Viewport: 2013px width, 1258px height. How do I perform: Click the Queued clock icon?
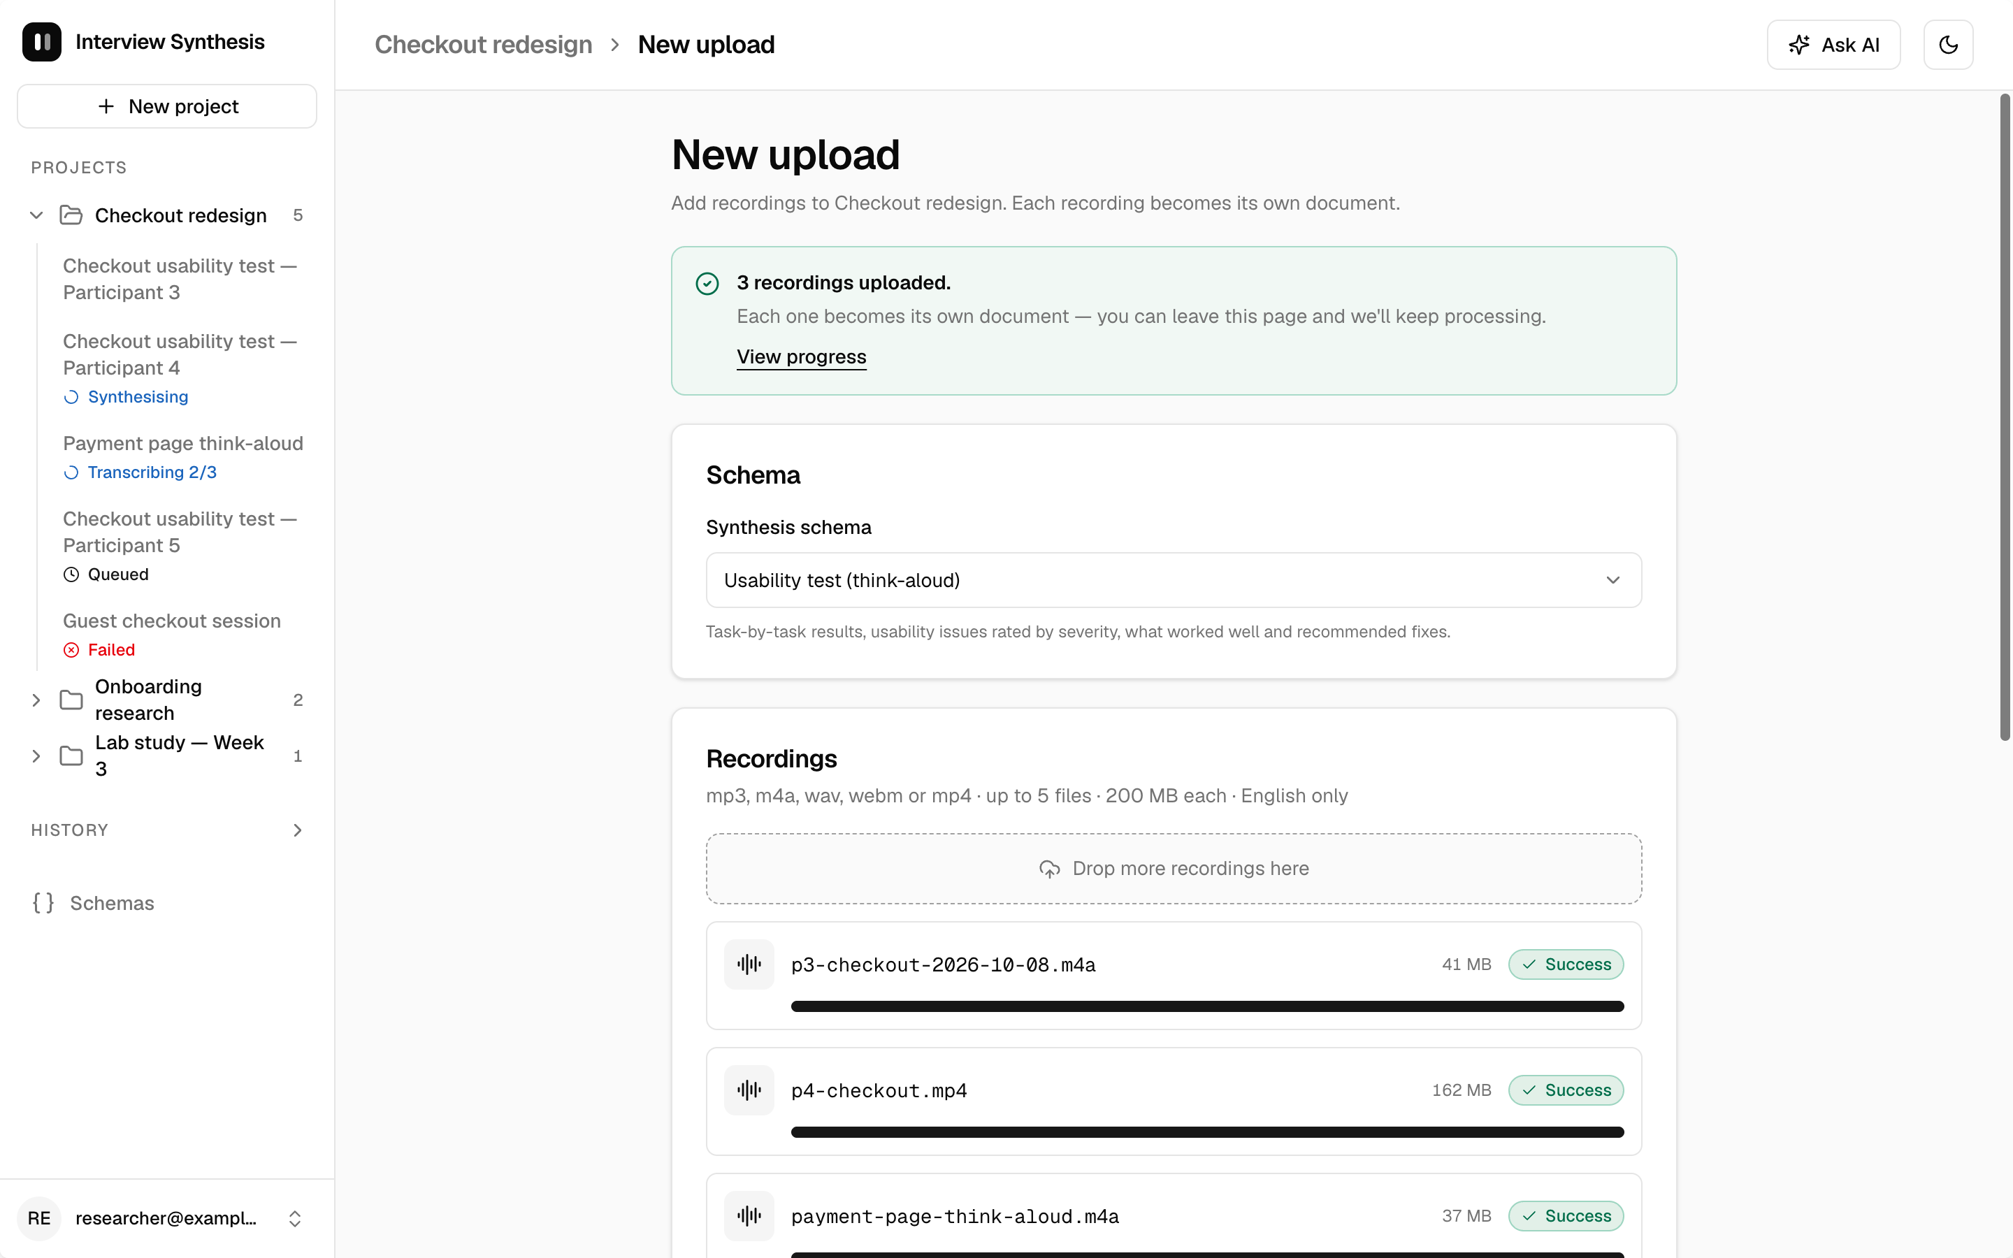[x=71, y=574]
